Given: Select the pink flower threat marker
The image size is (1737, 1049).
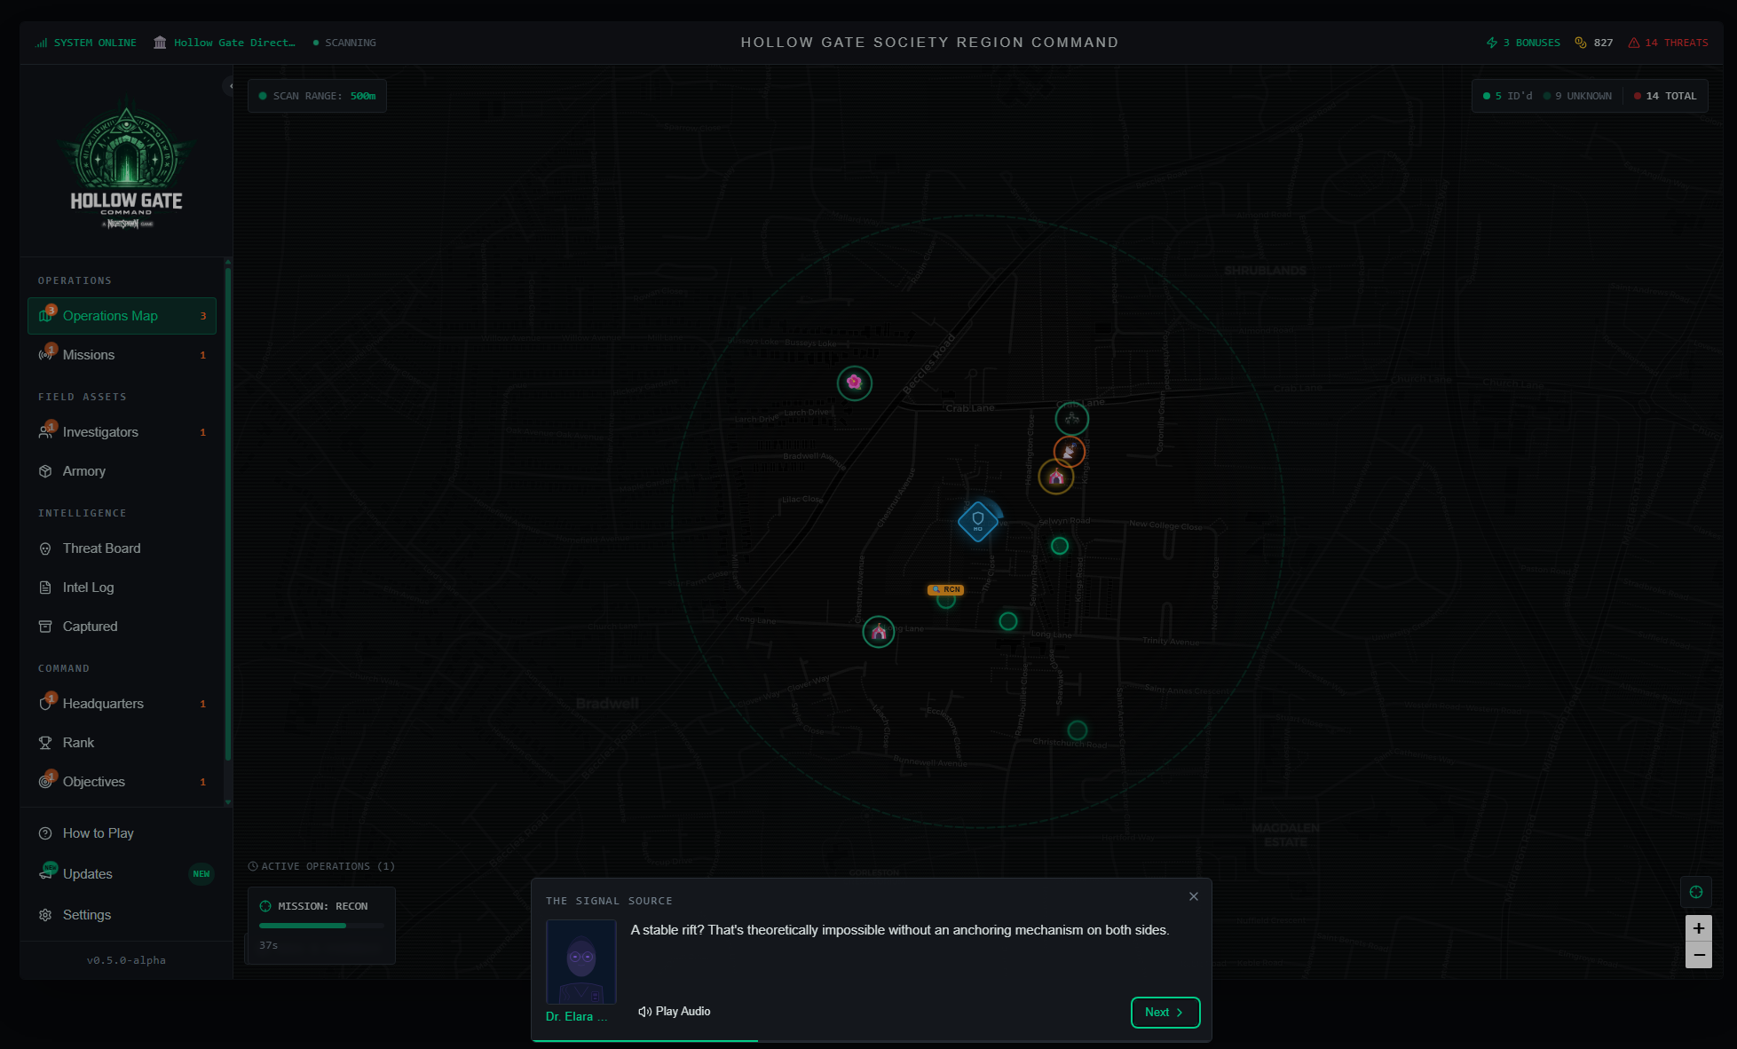Looking at the screenshot, I should coord(854,383).
